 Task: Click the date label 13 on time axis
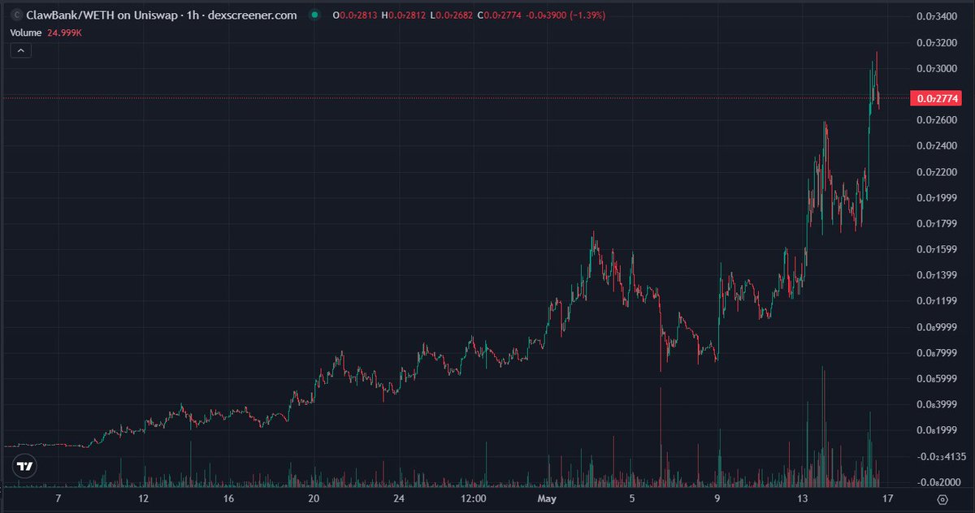click(803, 499)
